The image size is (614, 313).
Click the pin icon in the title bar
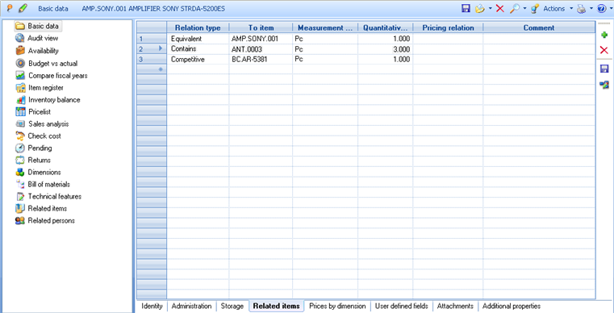pos(10,8)
